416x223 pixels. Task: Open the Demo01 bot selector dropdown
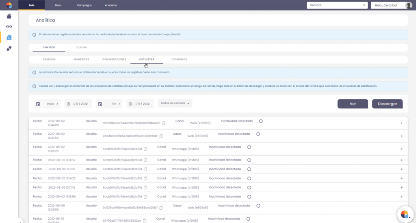(337, 5)
